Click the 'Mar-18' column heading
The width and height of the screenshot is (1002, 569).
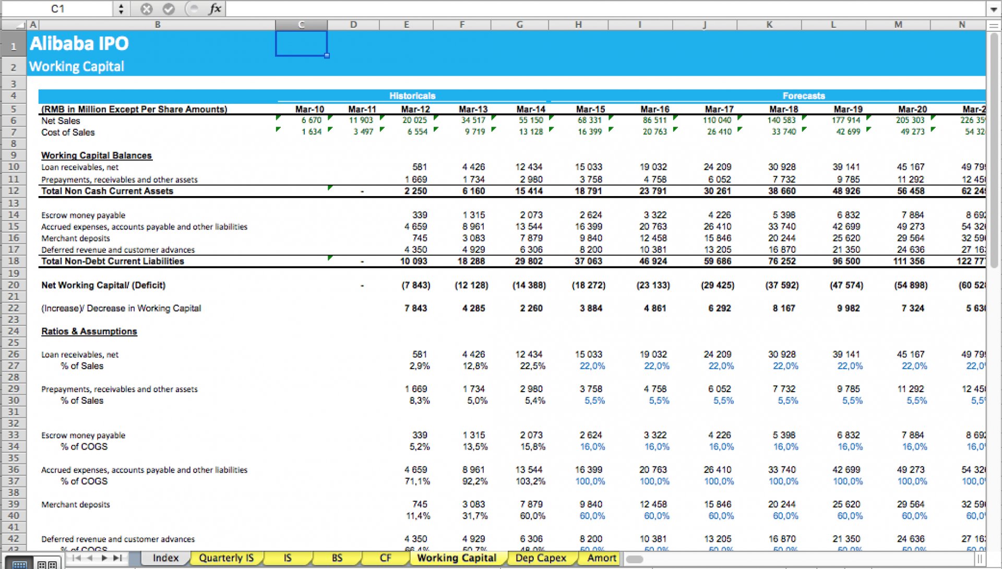pos(783,109)
